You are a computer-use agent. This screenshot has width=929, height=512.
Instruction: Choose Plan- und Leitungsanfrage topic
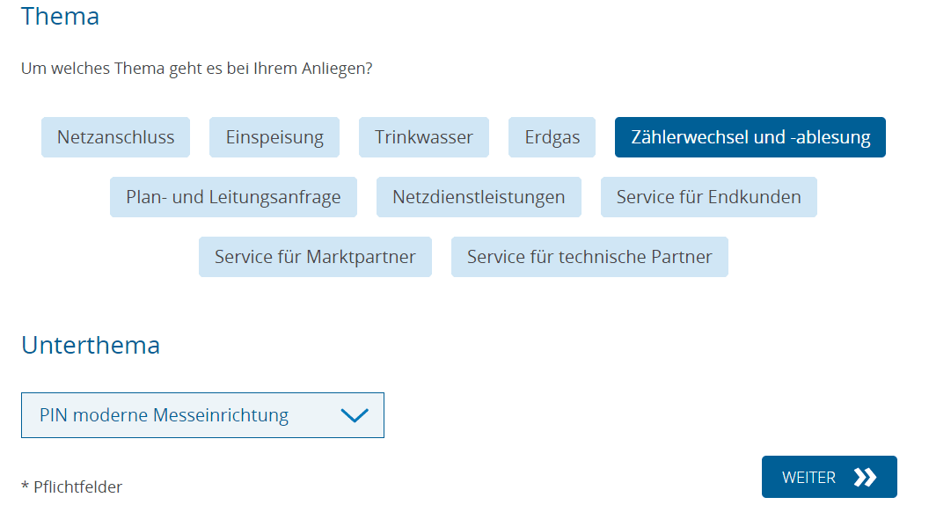tap(233, 197)
